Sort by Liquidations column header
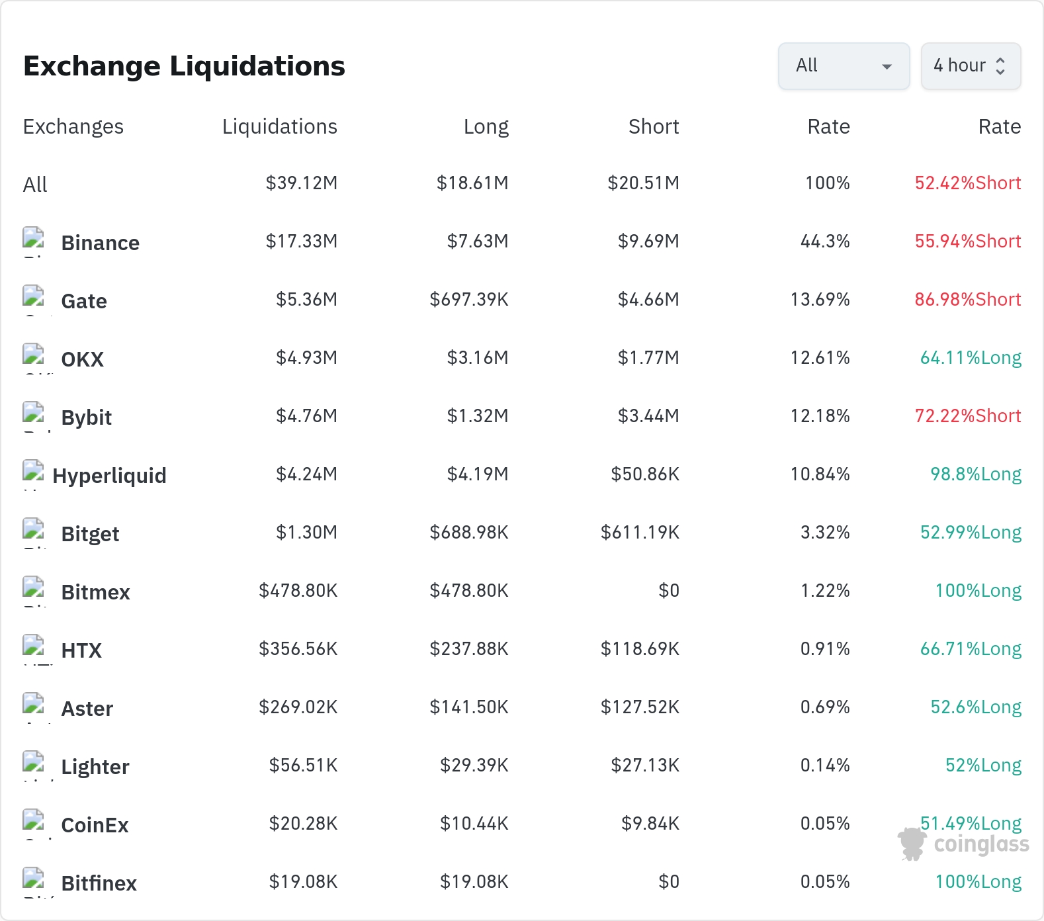 coord(280,126)
